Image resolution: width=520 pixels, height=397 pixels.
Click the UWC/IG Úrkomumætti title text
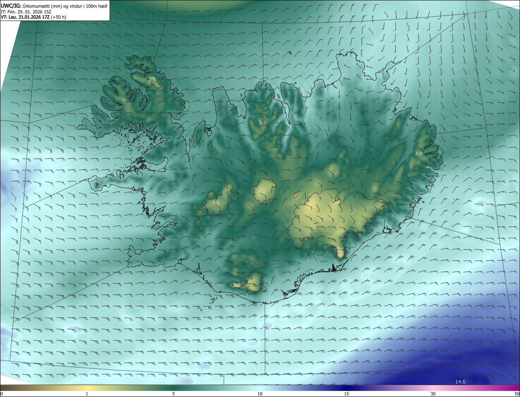[54, 6]
